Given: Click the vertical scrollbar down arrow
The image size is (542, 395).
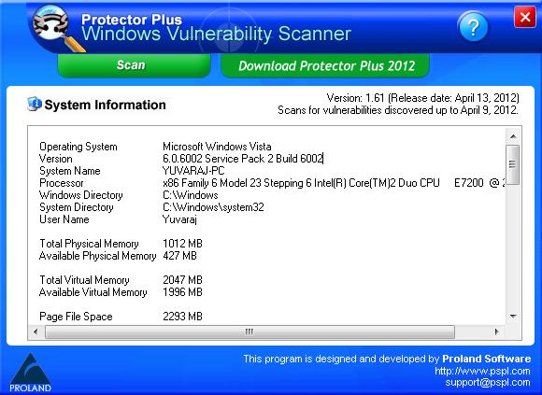Looking at the screenshot, I should point(513,317).
